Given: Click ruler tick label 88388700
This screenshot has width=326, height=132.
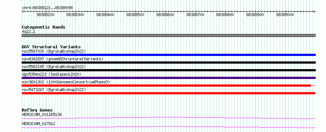Looking at the screenshot, I should point(195,15).
